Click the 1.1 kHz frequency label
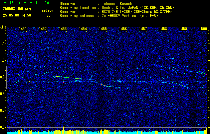Image resolution: width=210 pixels, height=134 pixels. tap(3, 44)
